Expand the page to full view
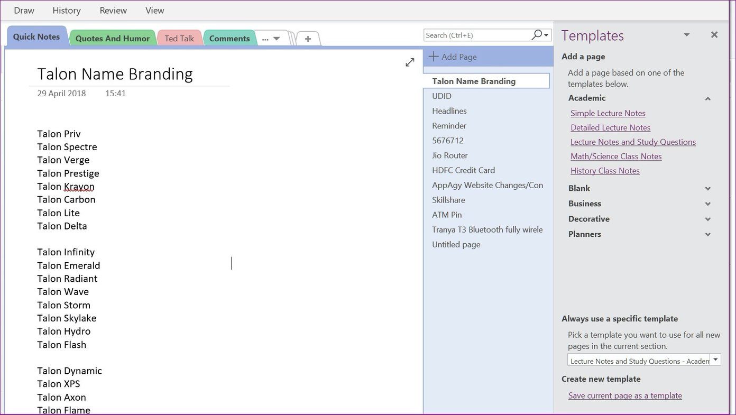The height and width of the screenshot is (415, 736). coord(410,62)
